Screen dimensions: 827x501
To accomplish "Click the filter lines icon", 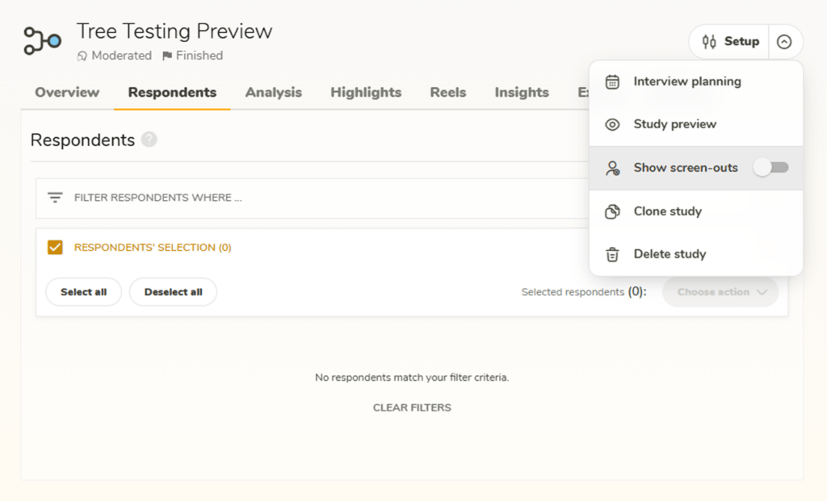I will [55, 198].
